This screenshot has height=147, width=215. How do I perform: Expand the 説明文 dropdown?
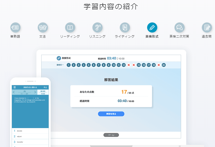pyautogui.click(x=60, y=65)
